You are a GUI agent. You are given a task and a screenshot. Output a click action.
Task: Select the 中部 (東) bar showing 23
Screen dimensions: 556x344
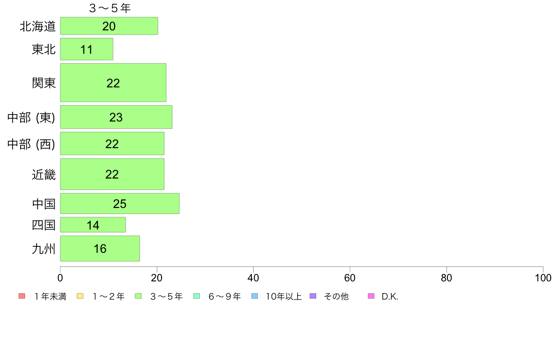click(117, 117)
